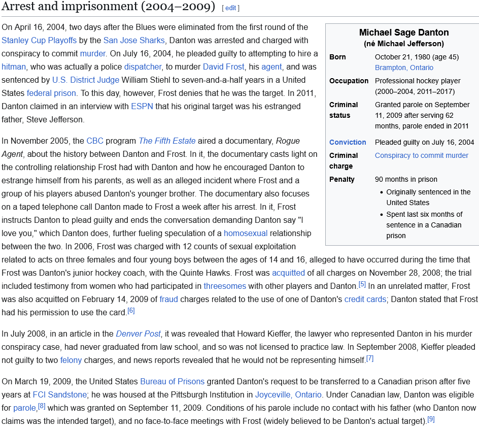Click the '(né Michael Jefferson)' subtitle

point(404,44)
